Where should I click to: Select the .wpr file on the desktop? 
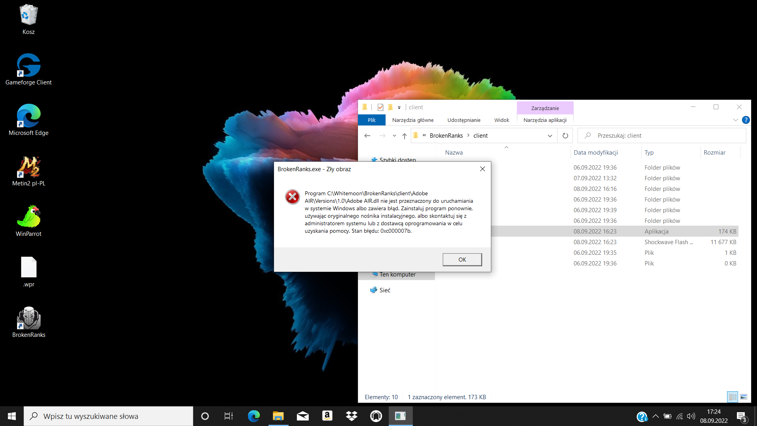[x=28, y=271]
